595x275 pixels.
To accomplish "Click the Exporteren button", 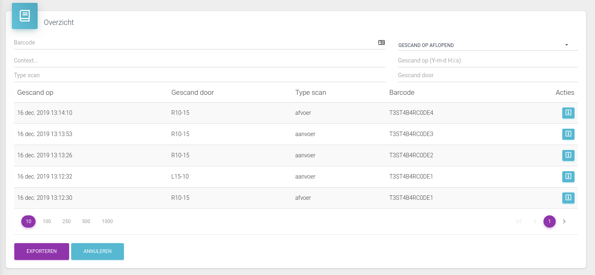I will coord(42,251).
